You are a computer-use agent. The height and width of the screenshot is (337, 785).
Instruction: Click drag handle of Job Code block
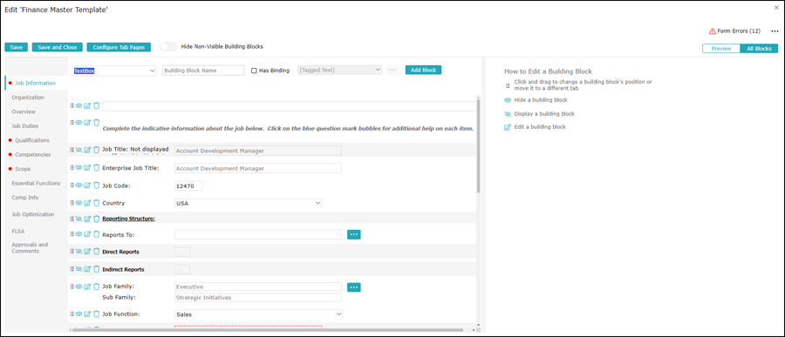[x=72, y=185]
